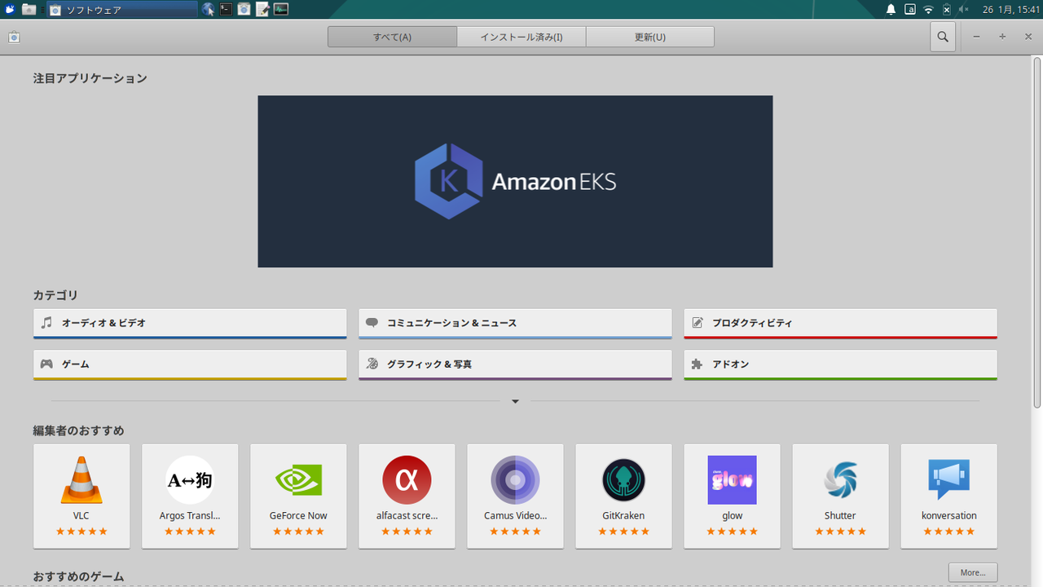Select the glow app tile
The image size is (1043, 587).
(x=732, y=496)
